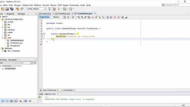Click the Undo arrow icon
The height and width of the screenshot is (107, 190).
point(18,9)
